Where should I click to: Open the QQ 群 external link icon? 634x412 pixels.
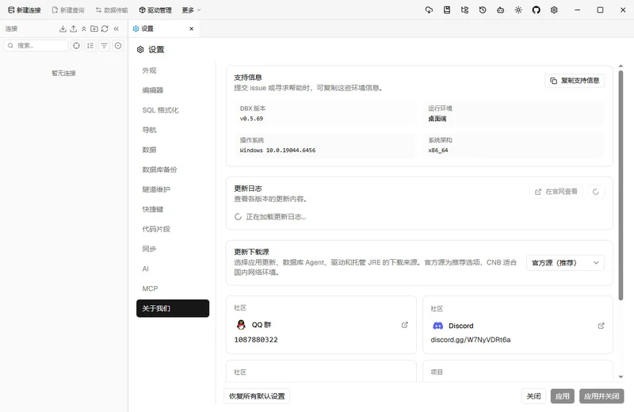click(405, 325)
